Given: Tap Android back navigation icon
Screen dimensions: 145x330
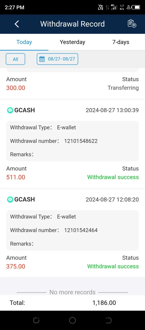Looking at the screenshot, I should [x=109, y=320].
